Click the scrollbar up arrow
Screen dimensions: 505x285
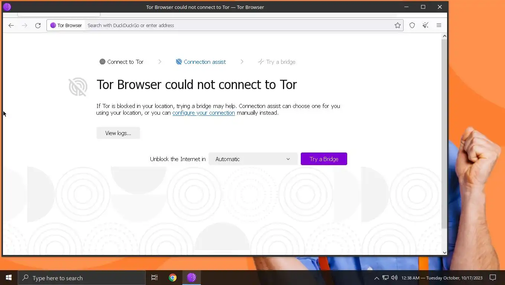coord(444,36)
